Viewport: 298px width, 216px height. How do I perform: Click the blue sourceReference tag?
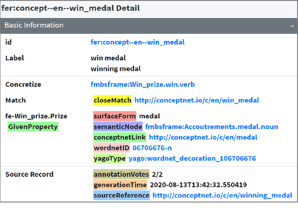click(x=122, y=196)
